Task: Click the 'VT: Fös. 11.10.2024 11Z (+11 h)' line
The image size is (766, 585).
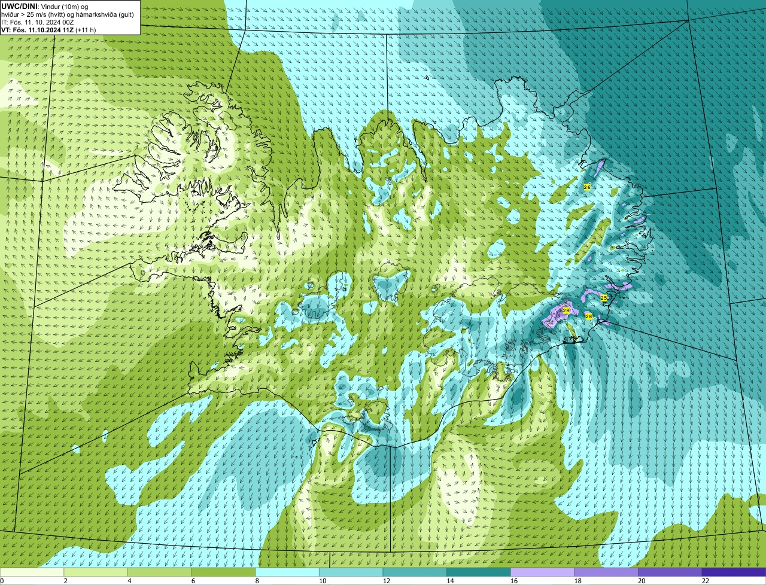Action: coord(48,29)
